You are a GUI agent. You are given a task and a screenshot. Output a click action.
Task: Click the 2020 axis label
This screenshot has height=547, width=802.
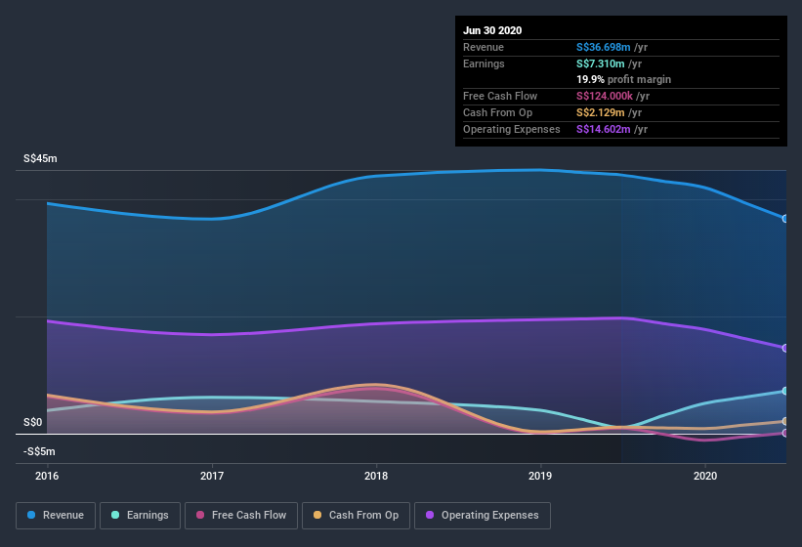(x=705, y=476)
